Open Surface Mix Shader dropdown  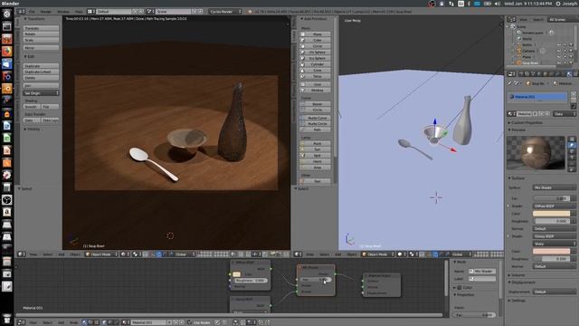click(x=555, y=187)
